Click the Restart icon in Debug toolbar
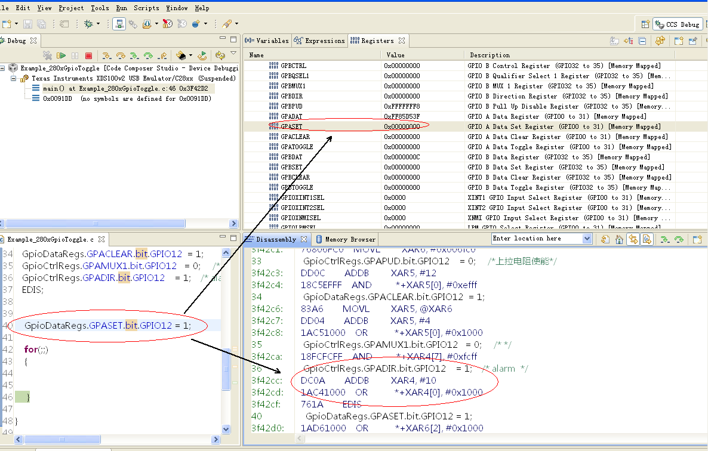This screenshot has width=708, height=451. tap(202, 55)
